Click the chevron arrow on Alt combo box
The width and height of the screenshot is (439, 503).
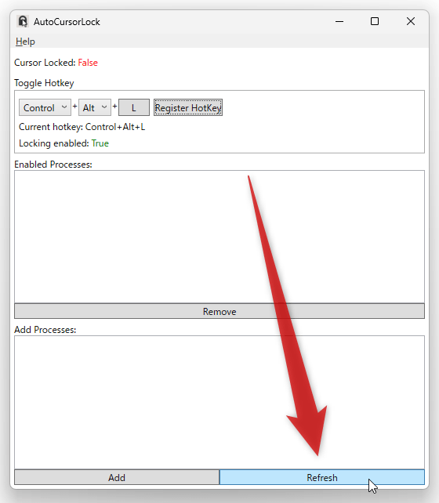104,107
